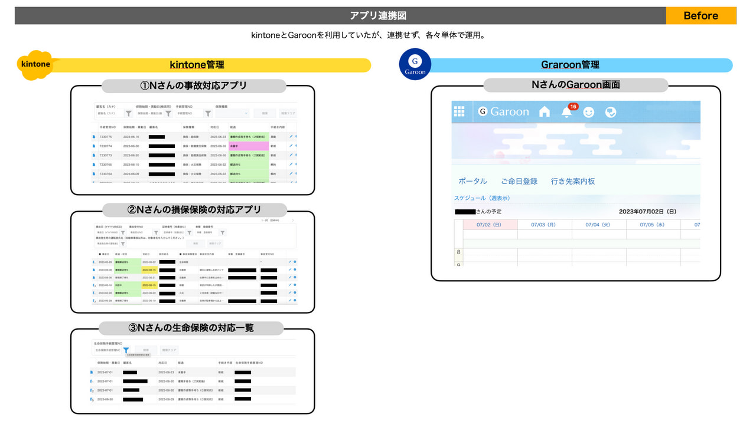The image size is (756, 424).
Task: Open the 2023-06-23 未着手 record's document icon
Action: pyautogui.click(x=92, y=372)
